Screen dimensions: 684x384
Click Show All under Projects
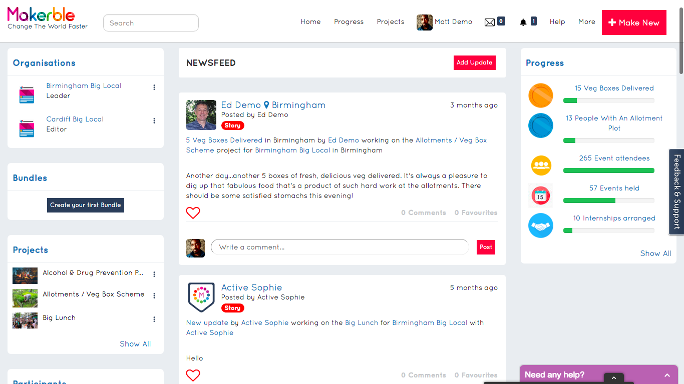135,344
